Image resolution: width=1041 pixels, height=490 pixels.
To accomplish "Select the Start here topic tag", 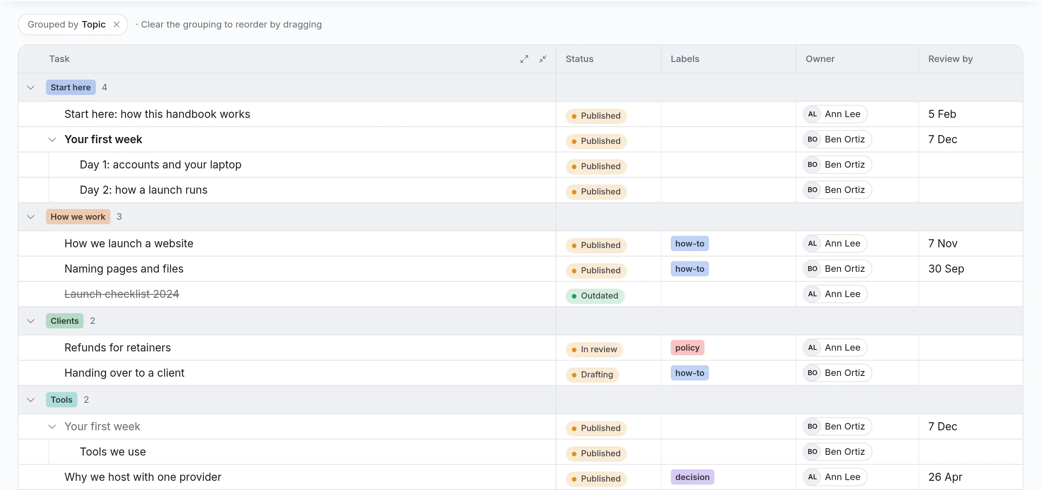I will coord(71,87).
